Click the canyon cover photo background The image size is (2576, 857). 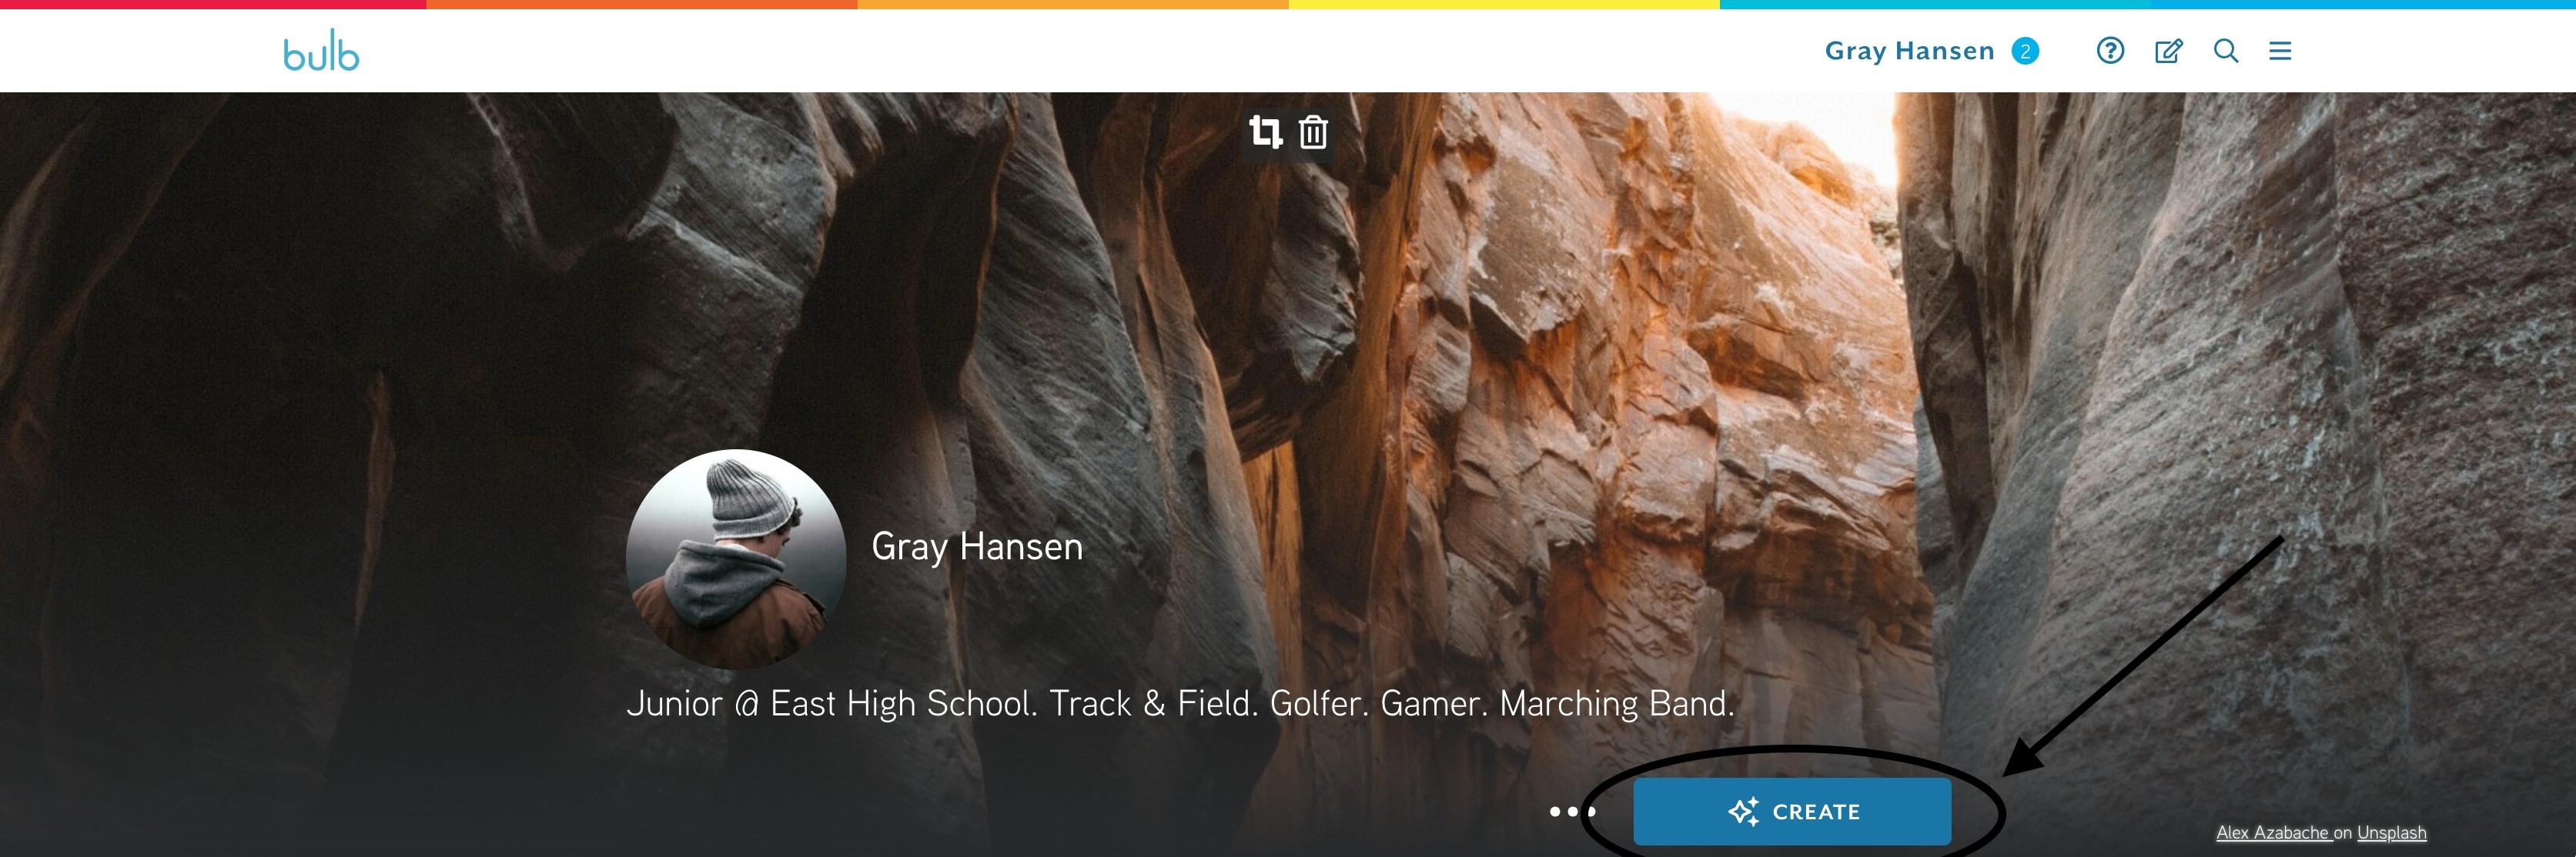[x=1600, y=349]
